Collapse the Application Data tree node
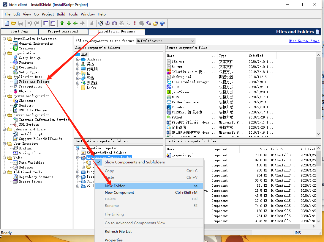The image size is (324, 242). click(x=4, y=77)
